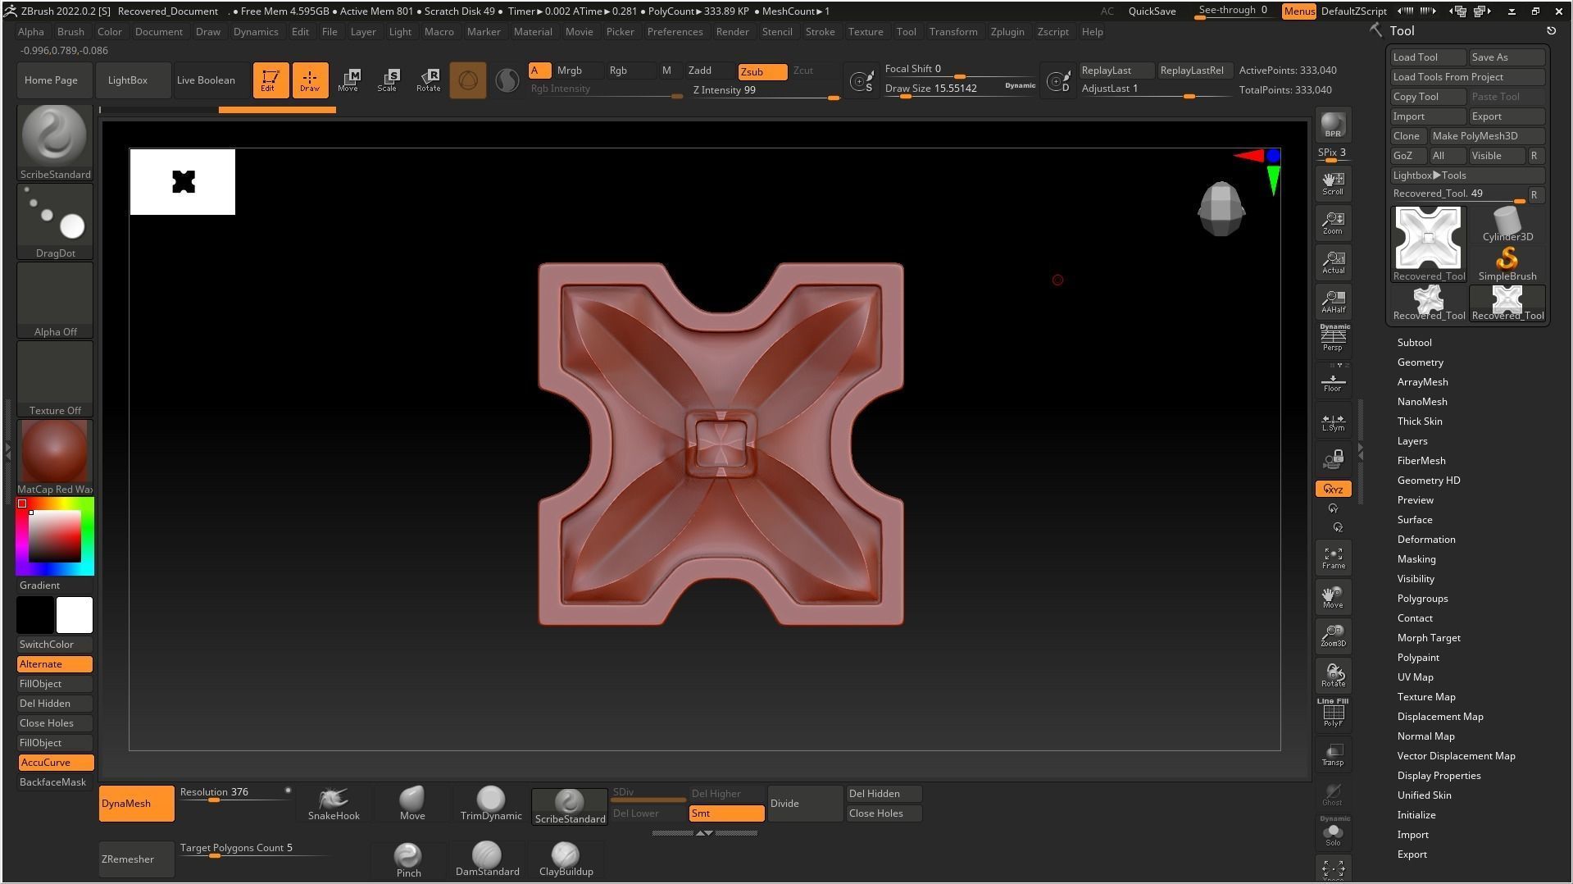Click the Scroll canvas icon
Image resolution: width=1573 pixels, height=884 pixels.
[x=1333, y=184]
